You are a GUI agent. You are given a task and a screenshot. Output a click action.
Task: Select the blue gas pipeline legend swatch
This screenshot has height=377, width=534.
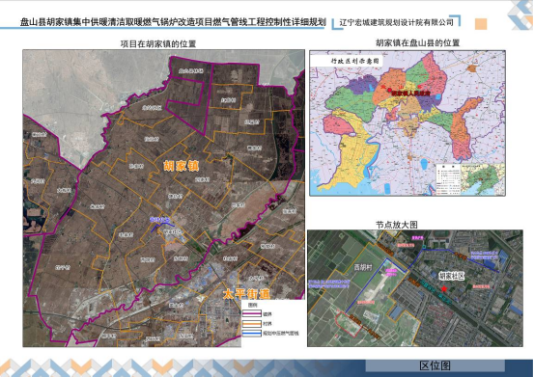tap(252, 334)
